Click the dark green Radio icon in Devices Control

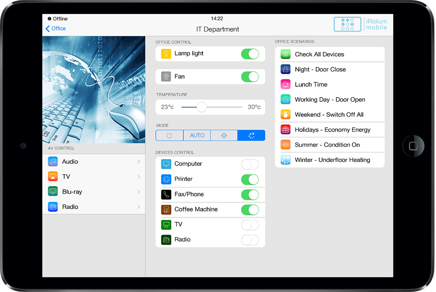point(166,240)
